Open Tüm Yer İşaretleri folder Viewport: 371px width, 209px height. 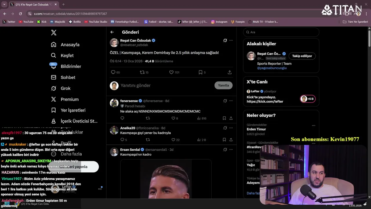(x=355, y=22)
